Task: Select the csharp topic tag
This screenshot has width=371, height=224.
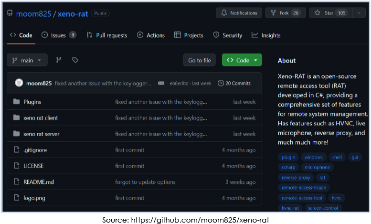Action: [288, 167]
